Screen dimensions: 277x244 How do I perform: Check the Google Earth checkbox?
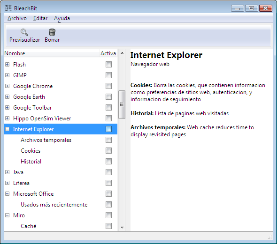(x=108, y=97)
